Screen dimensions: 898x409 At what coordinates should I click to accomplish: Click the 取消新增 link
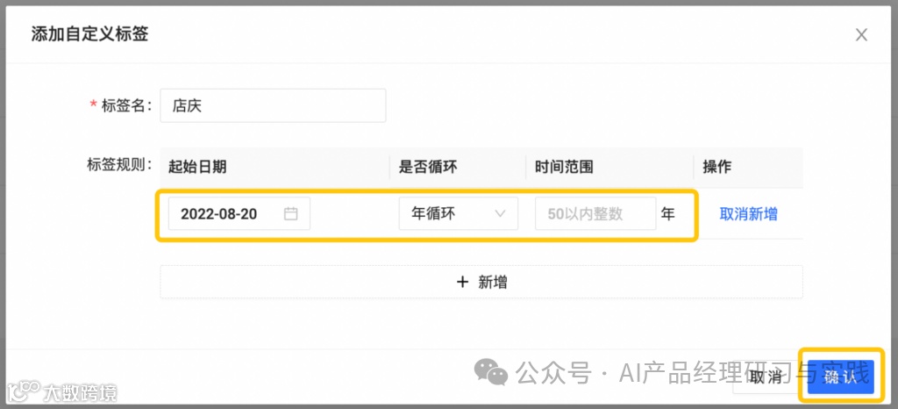pos(749,214)
